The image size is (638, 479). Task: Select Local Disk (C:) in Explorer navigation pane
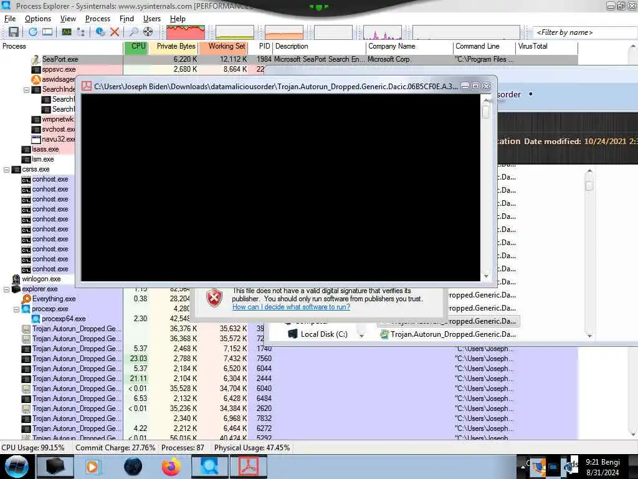[318, 334]
